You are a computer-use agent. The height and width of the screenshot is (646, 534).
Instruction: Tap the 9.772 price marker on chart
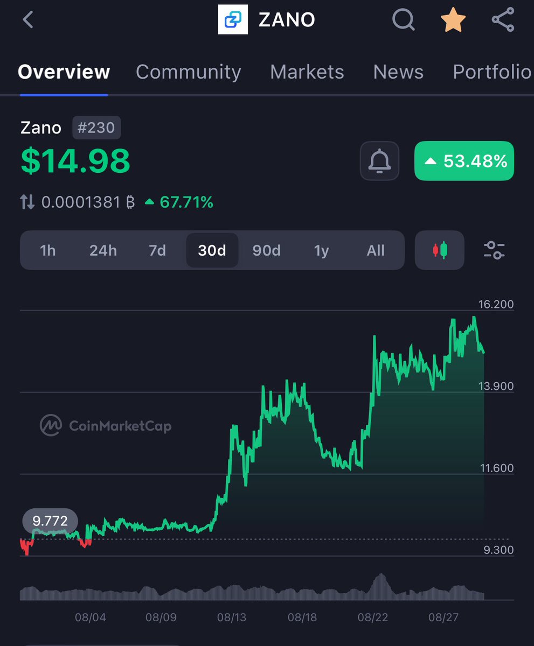click(50, 521)
